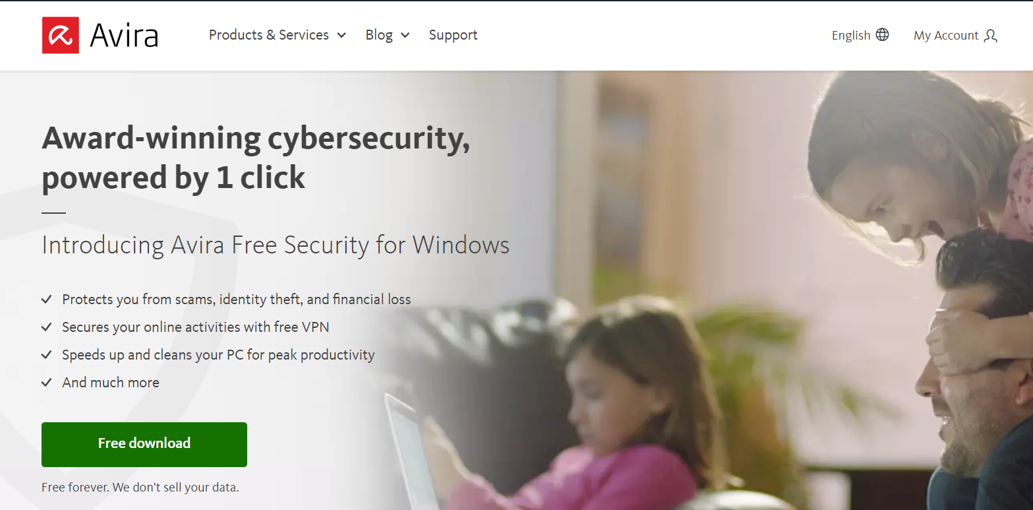Image resolution: width=1033 pixels, height=510 pixels.
Task: Expand the chevron next to Blog
Action: (x=405, y=36)
